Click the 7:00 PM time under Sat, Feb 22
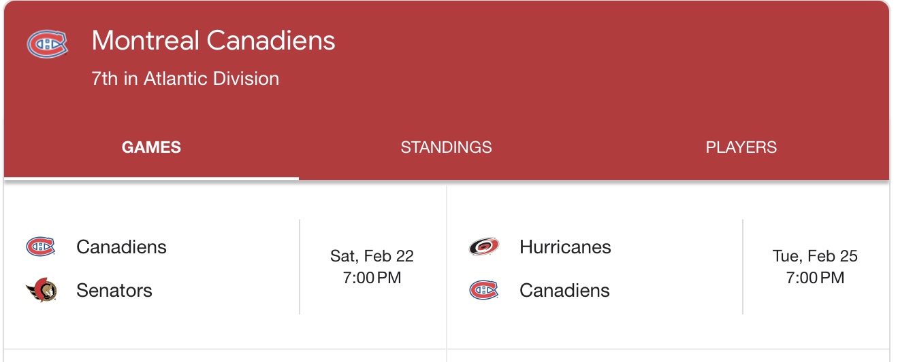 click(x=372, y=278)
